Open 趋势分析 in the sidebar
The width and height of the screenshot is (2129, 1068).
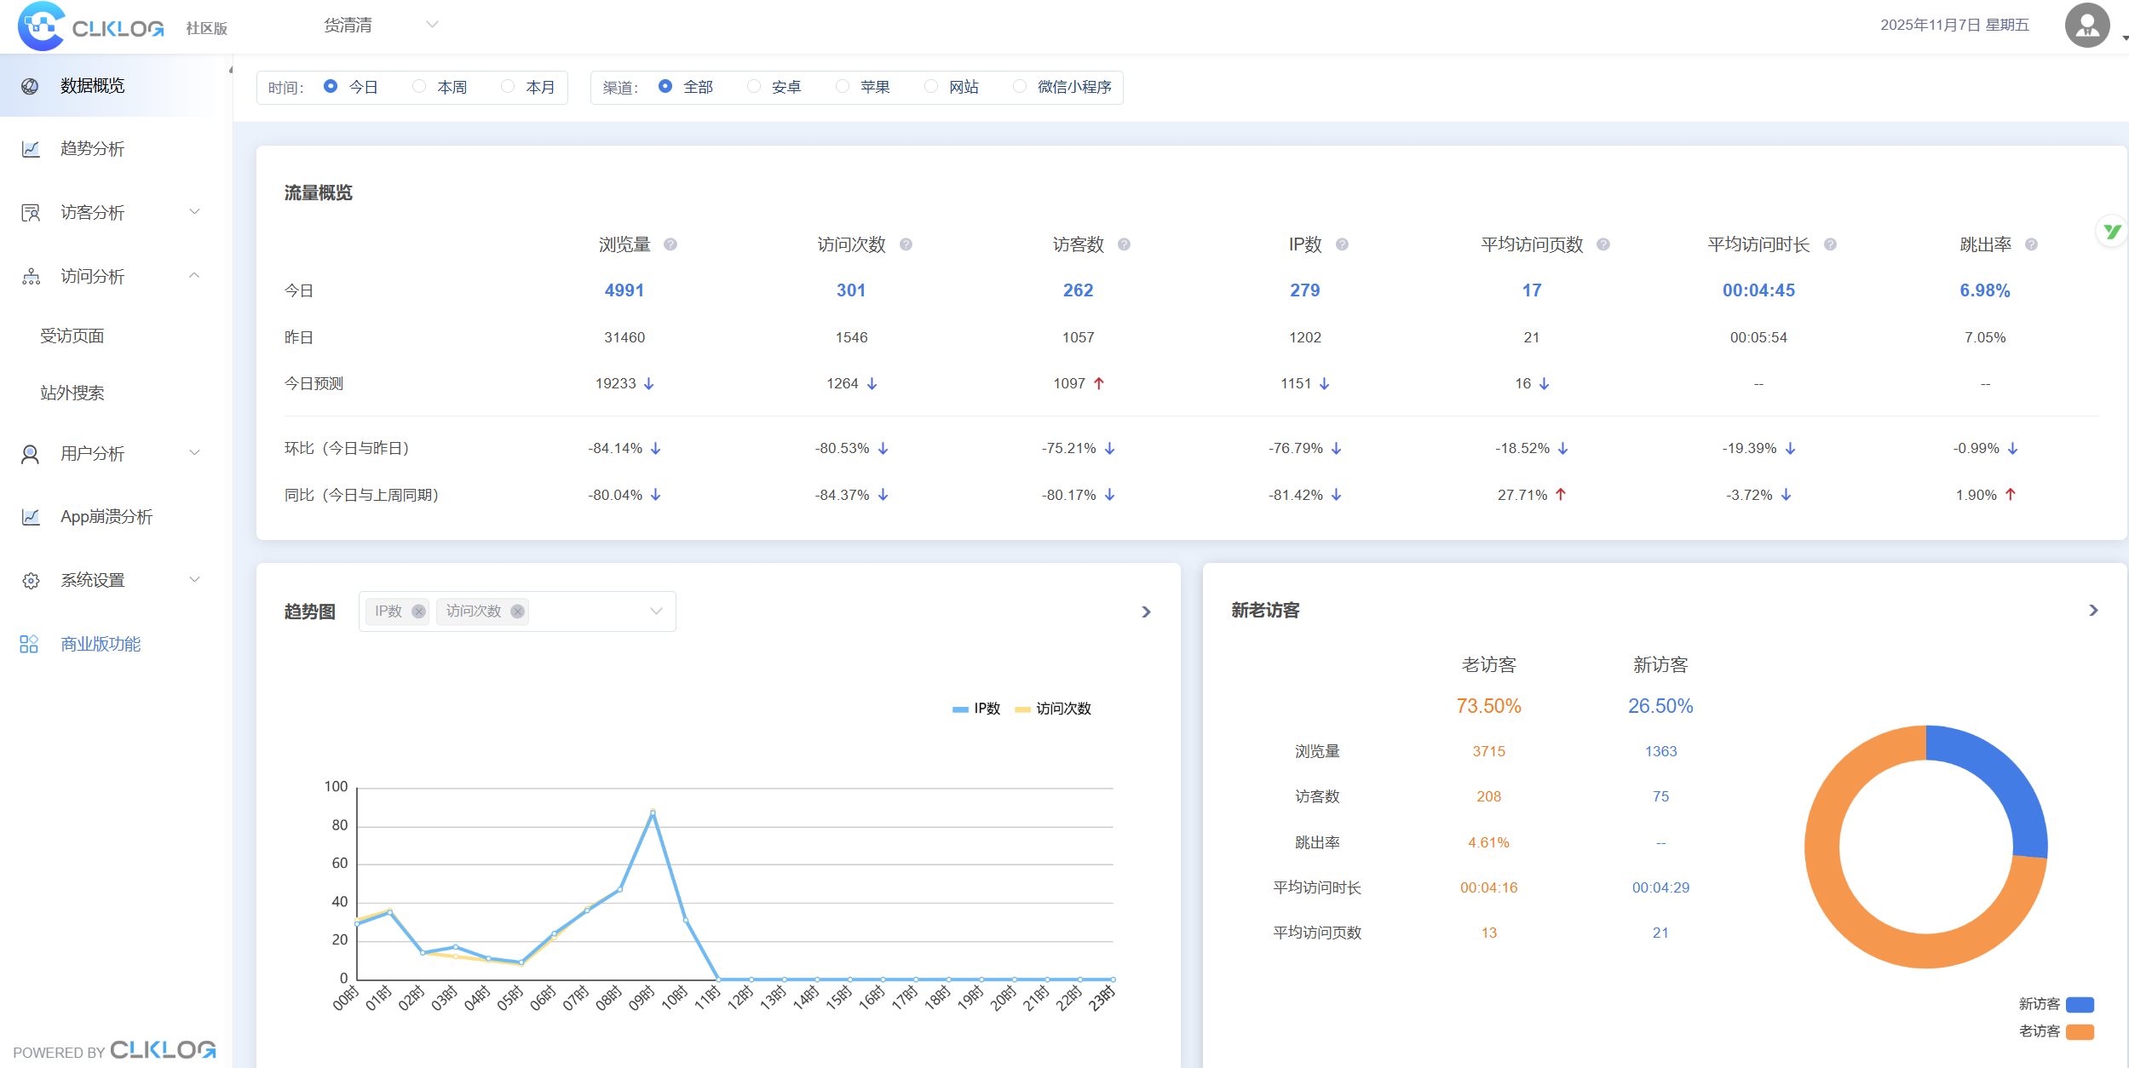point(92,149)
